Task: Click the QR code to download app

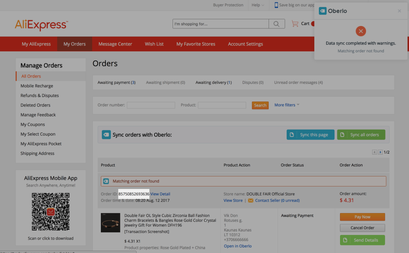Action: [51, 212]
